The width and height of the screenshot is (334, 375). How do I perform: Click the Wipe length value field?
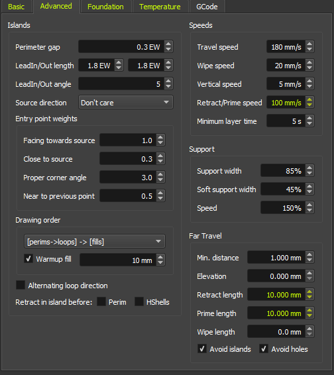coord(276,331)
